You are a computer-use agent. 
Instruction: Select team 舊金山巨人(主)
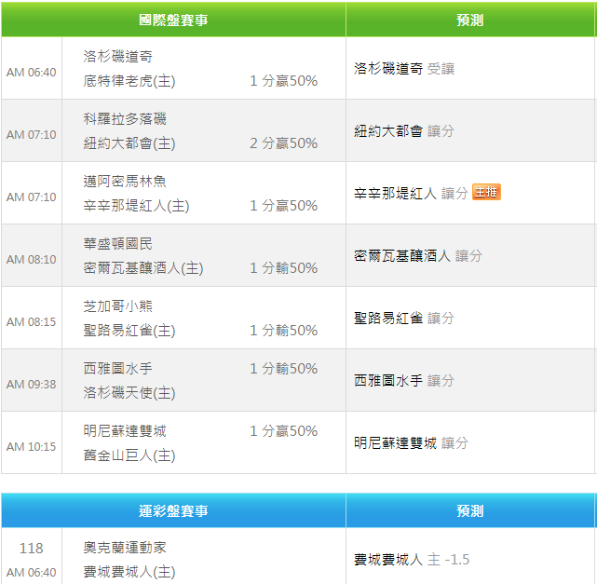pyautogui.click(x=129, y=455)
